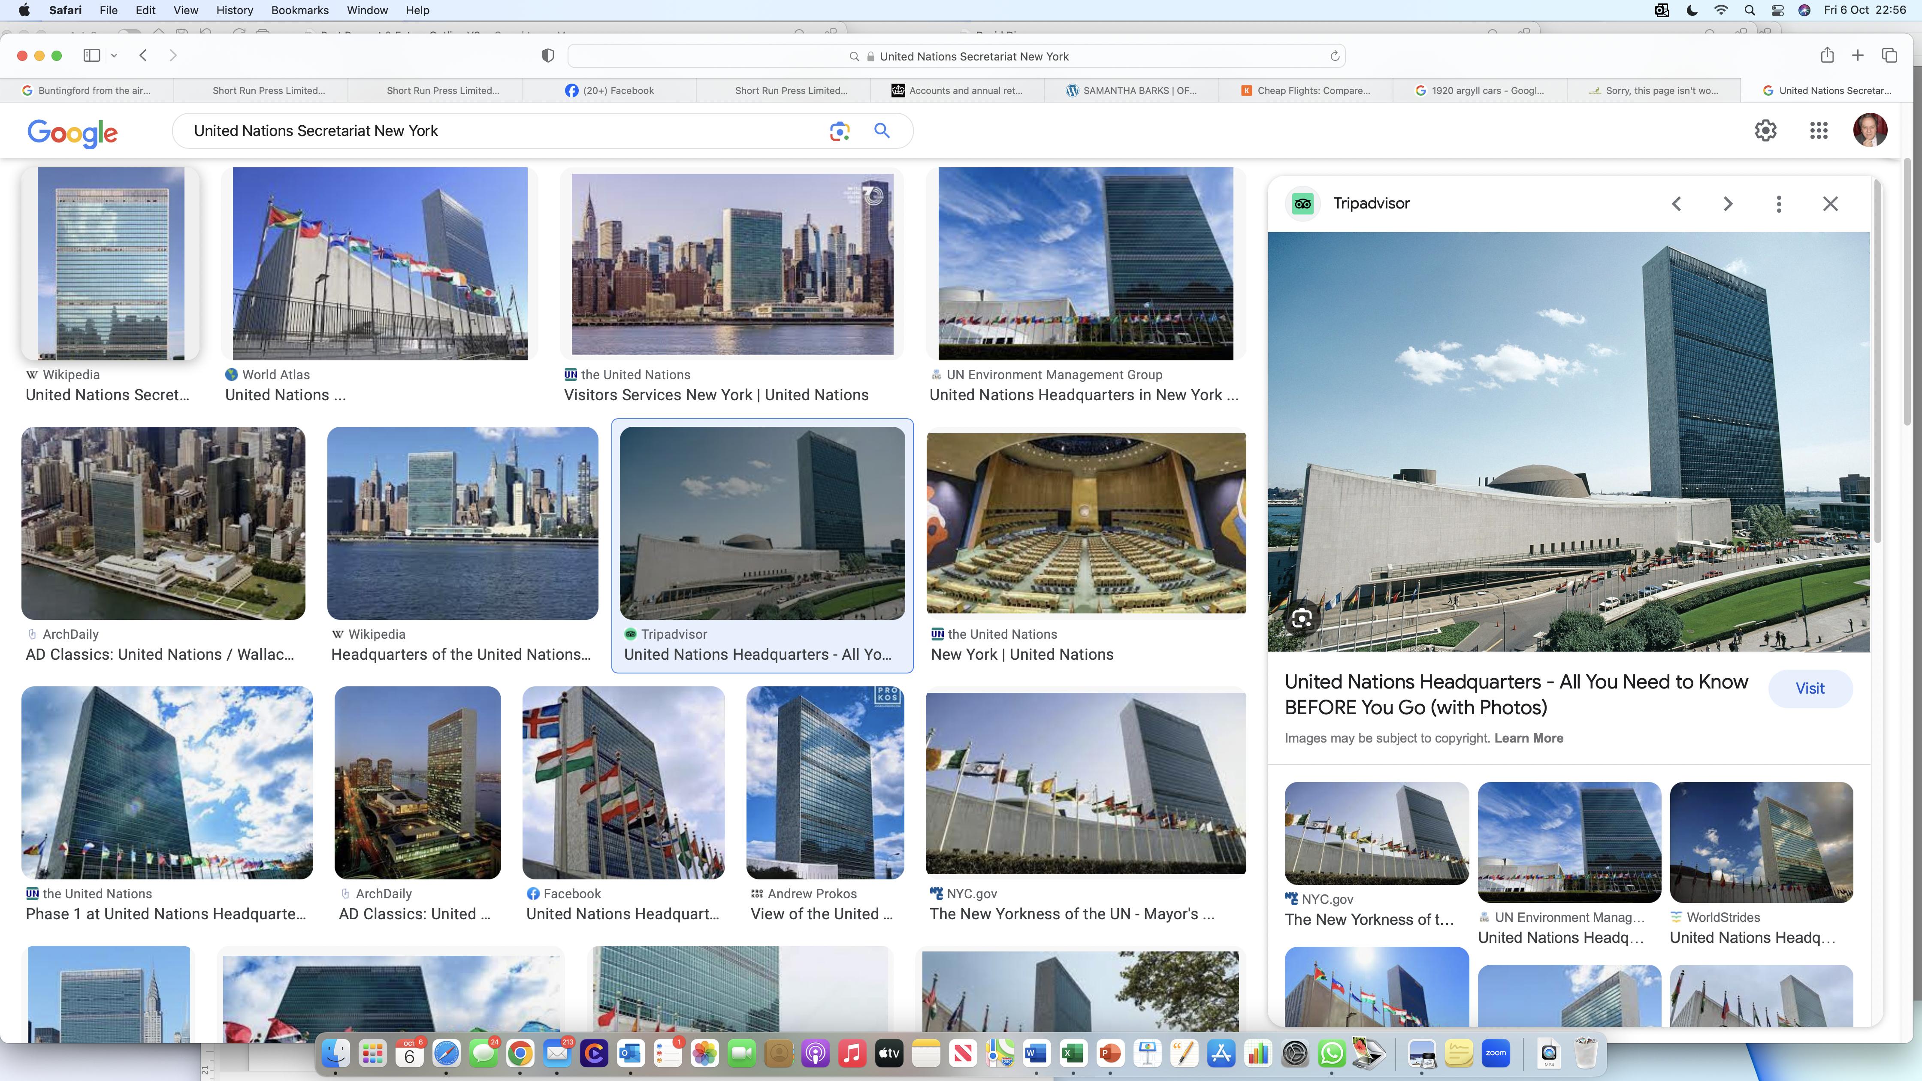1922x1081 pixels.
Task: Open macOS Control Center toggles
Action: pos(1777,10)
